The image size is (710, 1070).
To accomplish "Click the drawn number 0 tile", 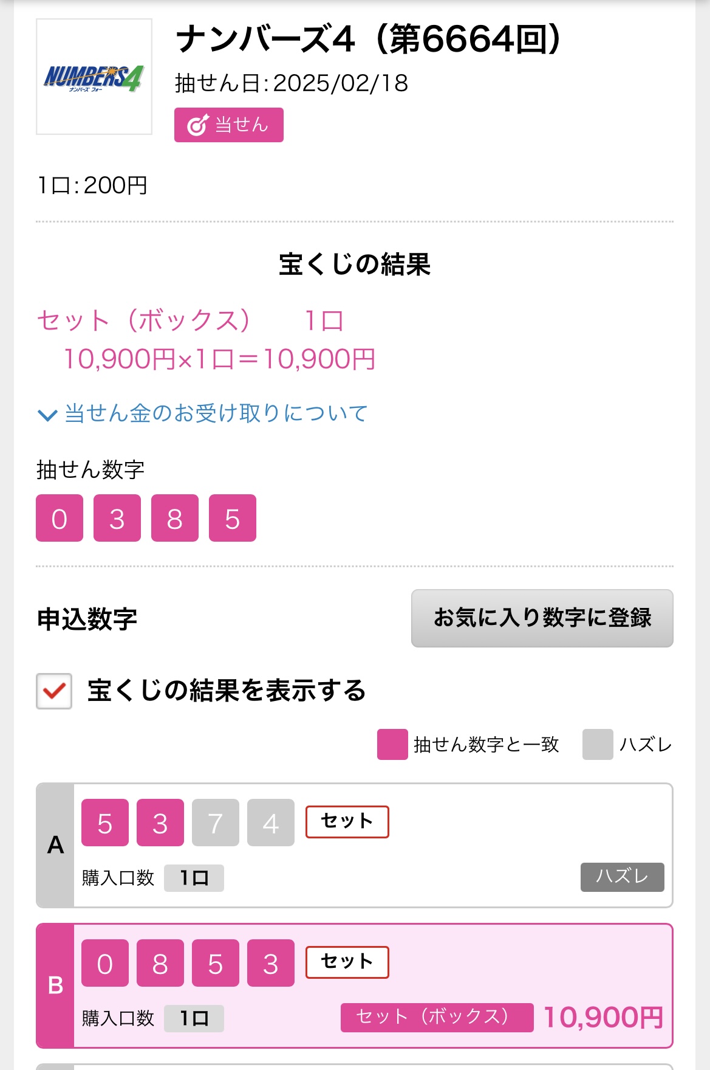I will point(60,518).
